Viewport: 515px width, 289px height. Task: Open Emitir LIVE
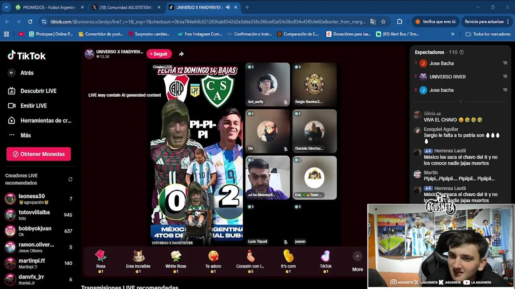[27, 106]
